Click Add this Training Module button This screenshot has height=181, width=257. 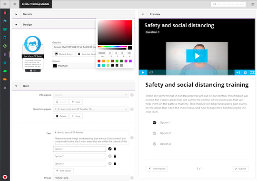click(228, 4)
